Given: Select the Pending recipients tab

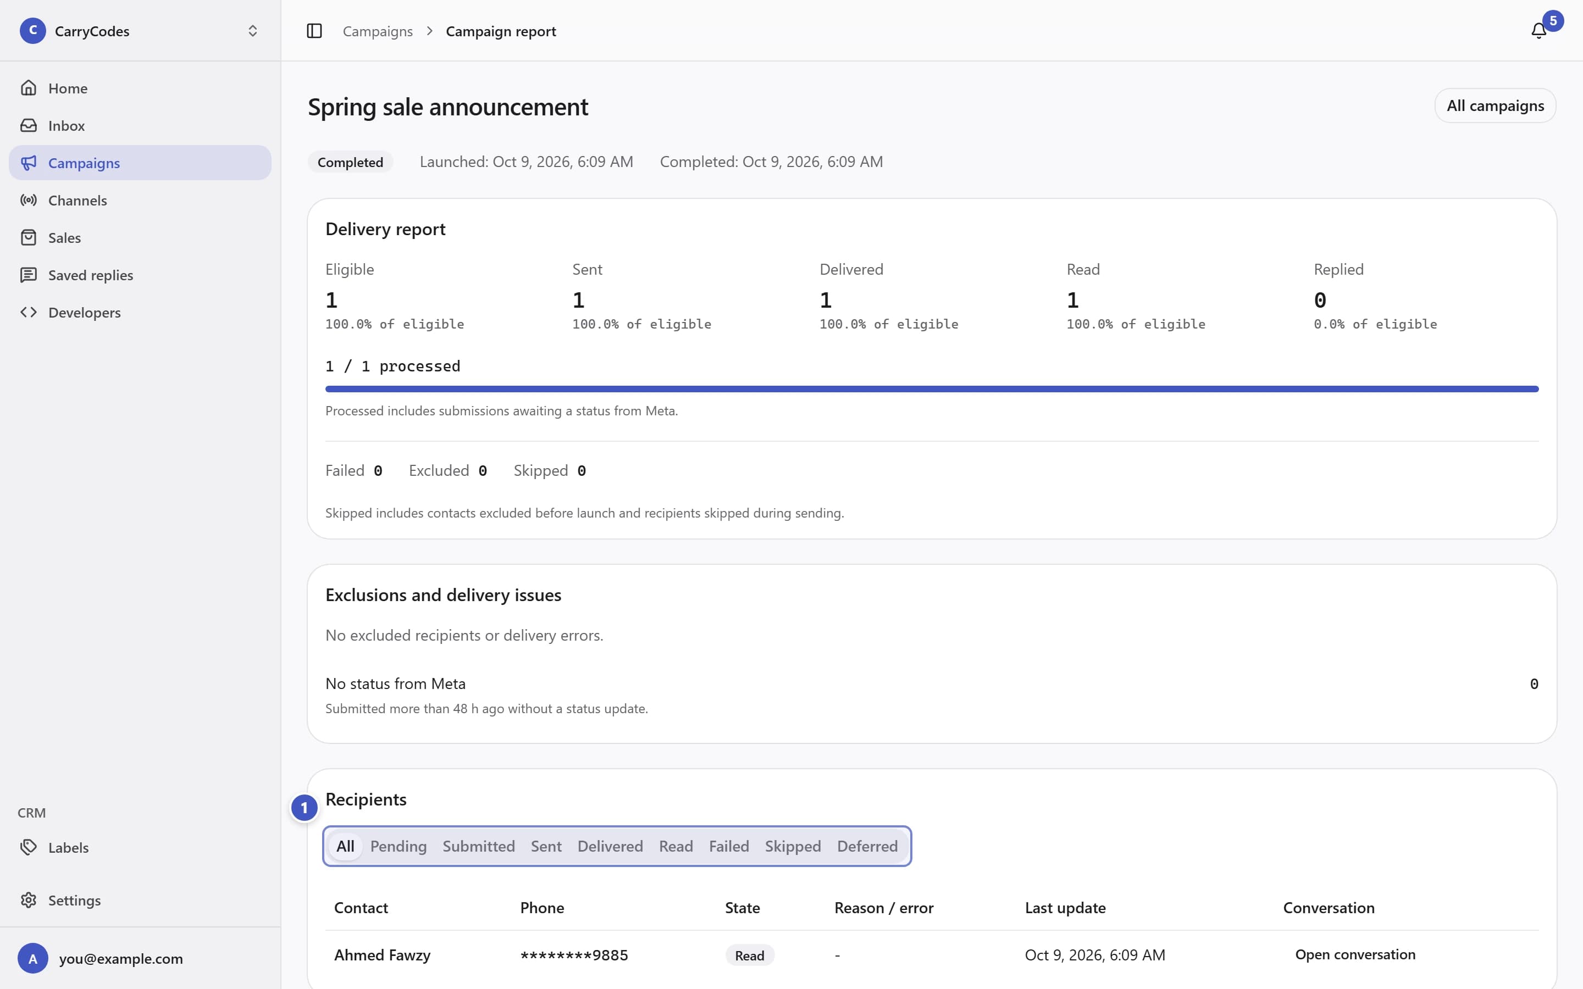Looking at the screenshot, I should click(x=398, y=846).
